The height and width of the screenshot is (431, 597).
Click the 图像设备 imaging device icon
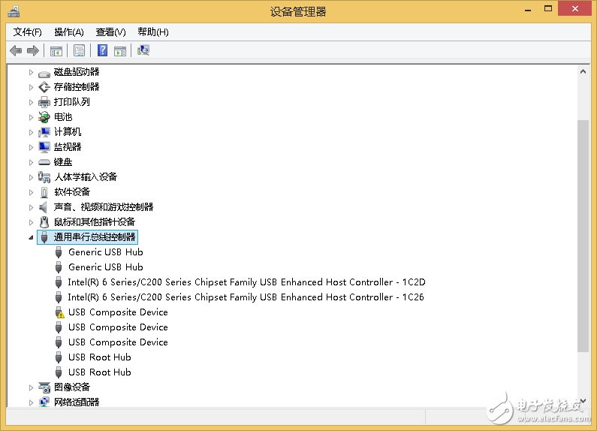click(x=44, y=387)
